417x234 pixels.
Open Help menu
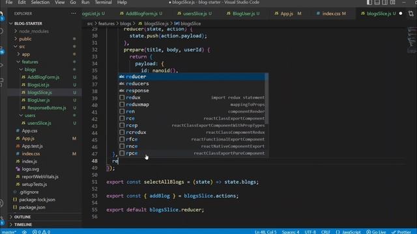pyautogui.click(x=122, y=3)
